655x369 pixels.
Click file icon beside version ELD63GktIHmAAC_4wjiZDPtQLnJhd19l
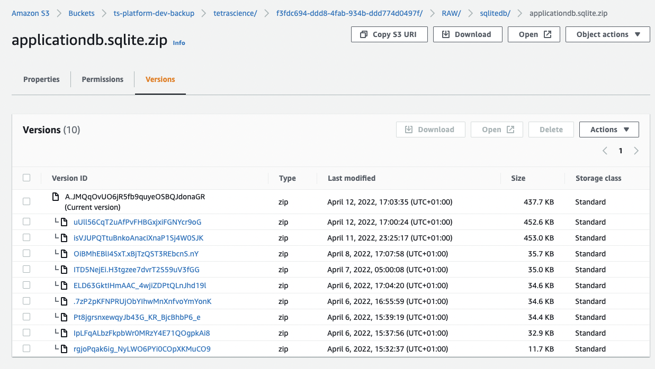tap(64, 285)
